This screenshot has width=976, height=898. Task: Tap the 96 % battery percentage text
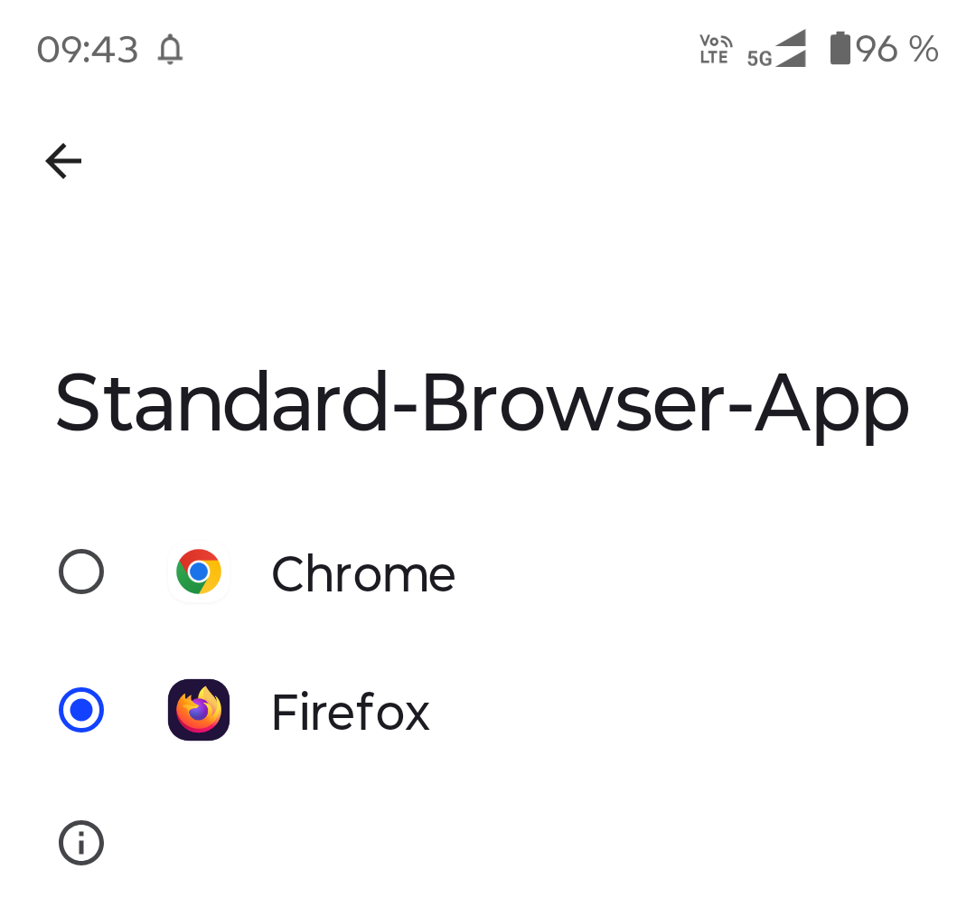tap(898, 50)
